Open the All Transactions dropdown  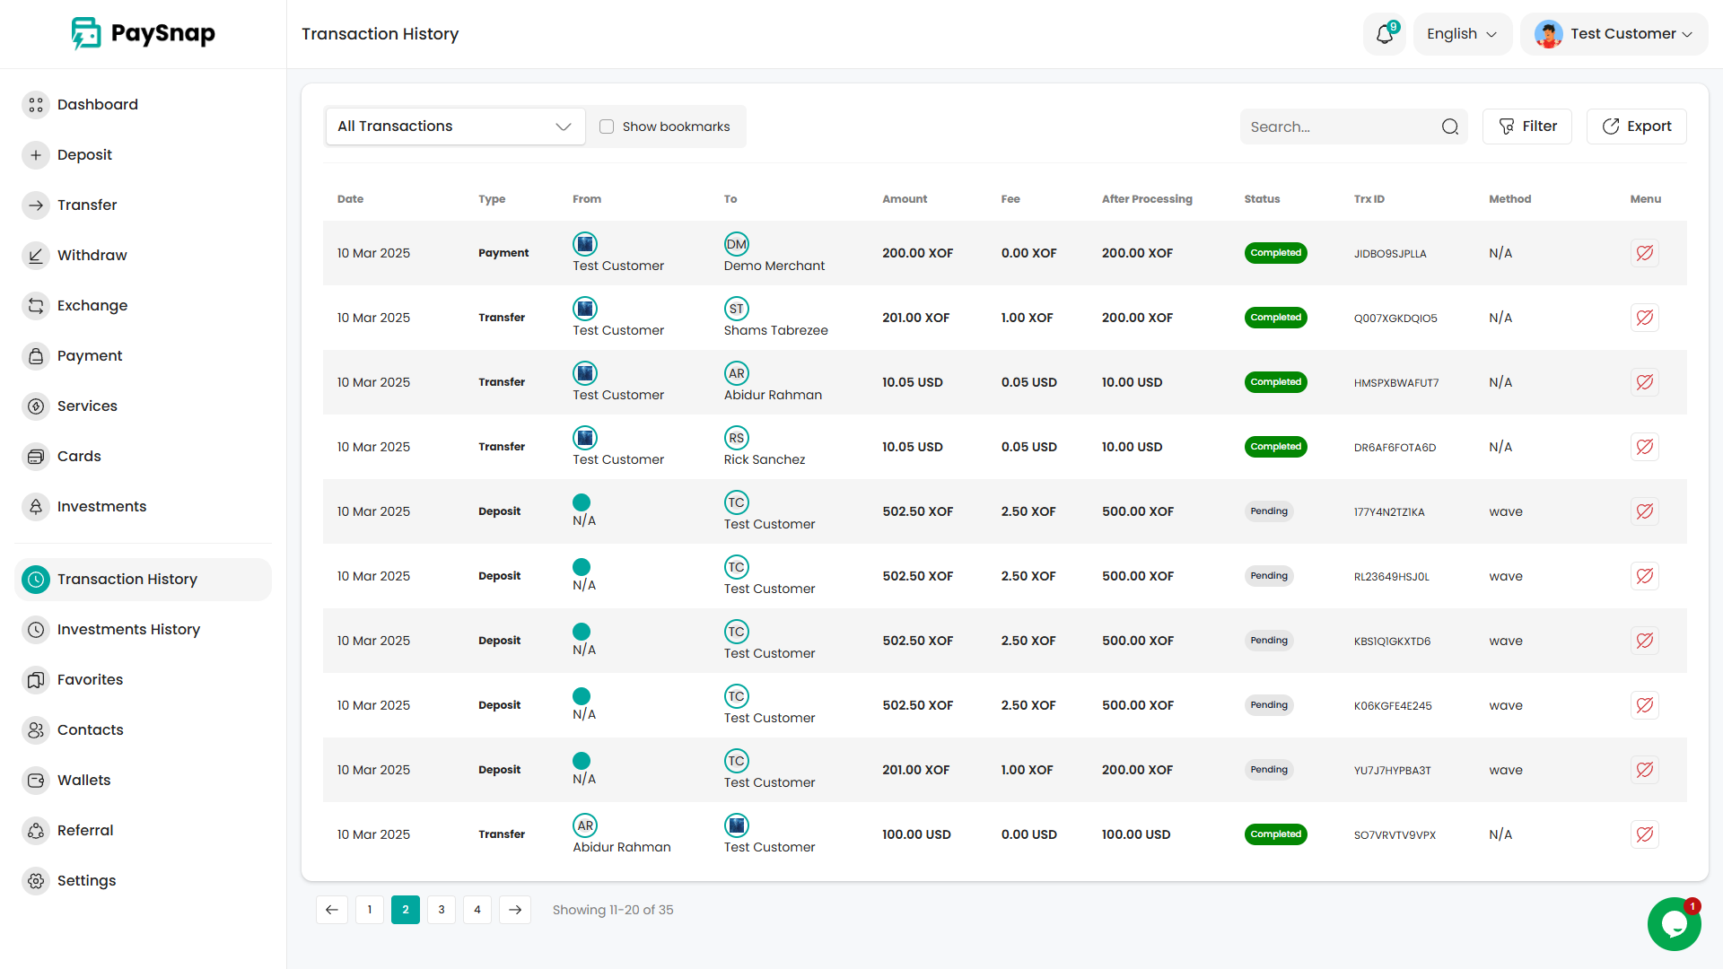455,127
